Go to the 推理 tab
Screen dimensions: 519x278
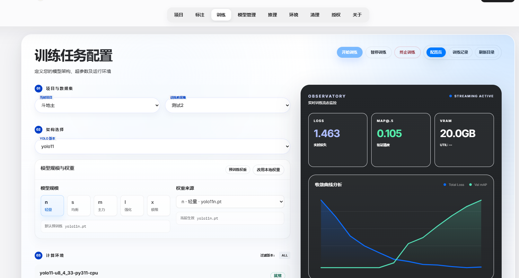click(x=272, y=15)
